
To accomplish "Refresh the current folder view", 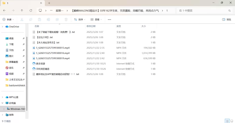I will pos(31,11).
